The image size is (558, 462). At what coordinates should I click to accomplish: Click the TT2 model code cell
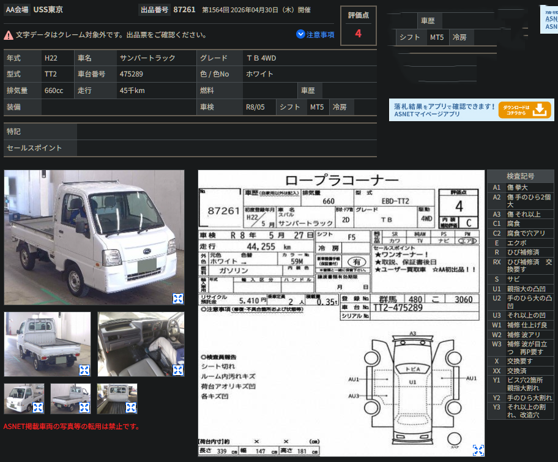(x=58, y=74)
